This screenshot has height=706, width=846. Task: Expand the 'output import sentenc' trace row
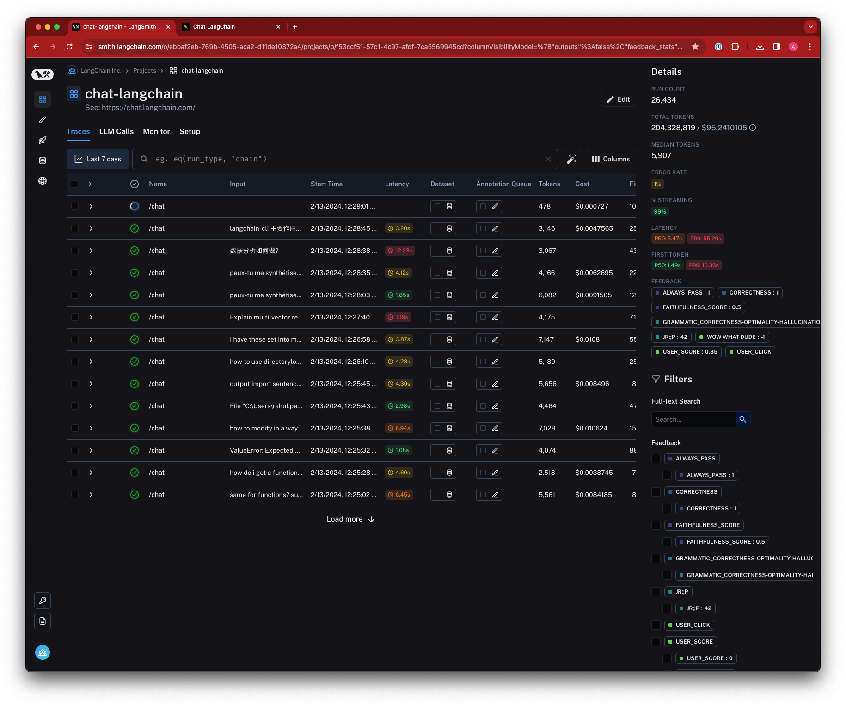coord(91,384)
